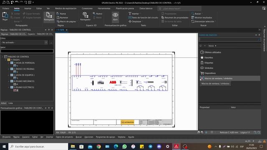Open Favoritos in insert center
The height and width of the screenshot is (150, 267).
click(207, 57)
